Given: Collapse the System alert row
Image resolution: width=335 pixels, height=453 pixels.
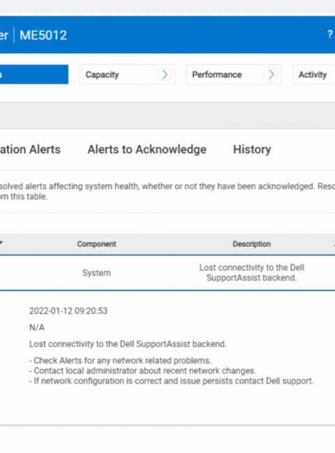Looking at the screenshot, I should pos(167,272).
